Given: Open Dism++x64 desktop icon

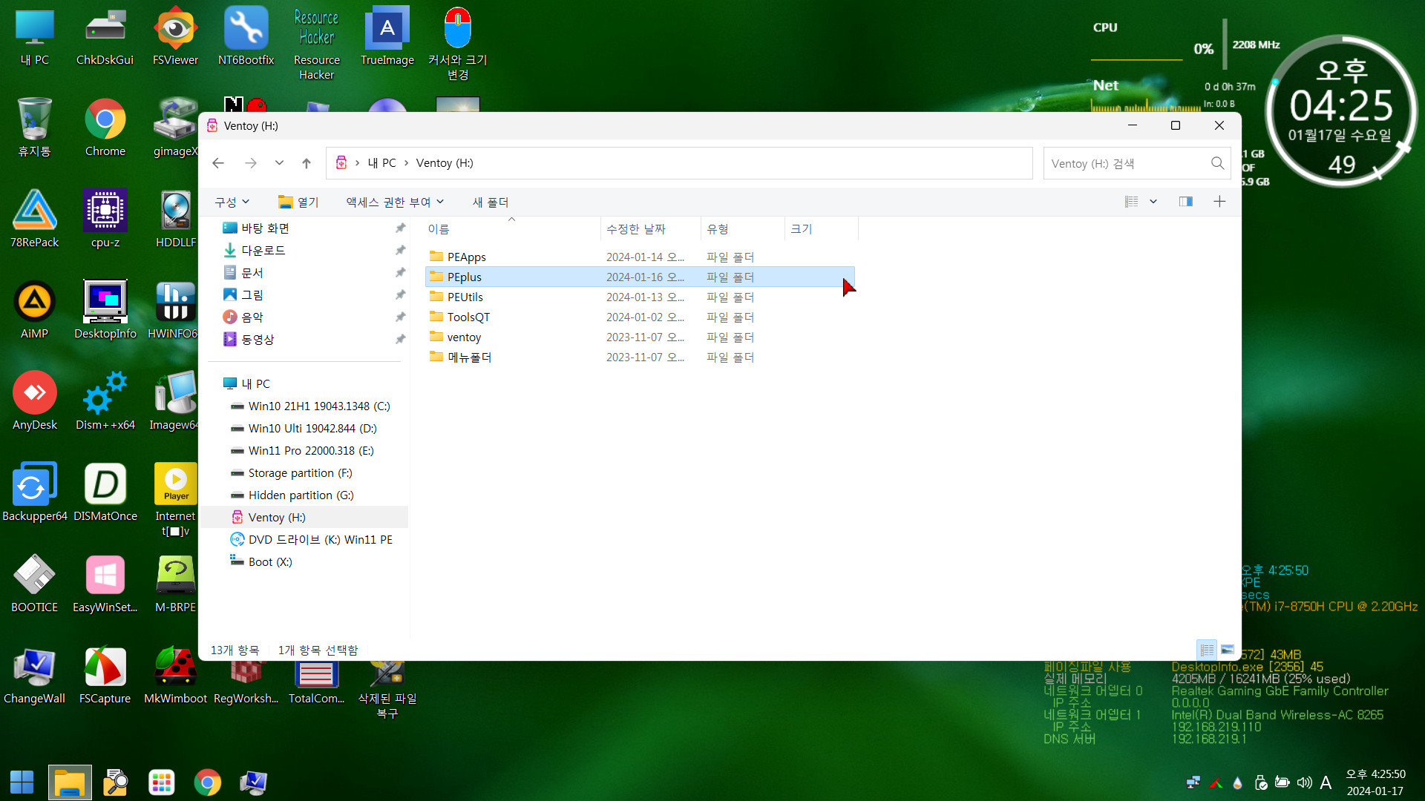Looking at the screenshot, I should click(105, 402).
